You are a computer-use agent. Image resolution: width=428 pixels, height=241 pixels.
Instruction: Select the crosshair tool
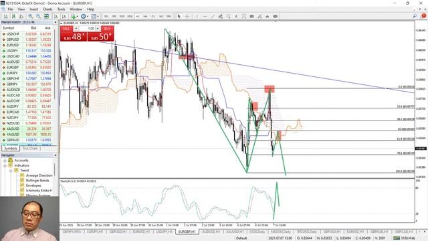click(187, 16)
